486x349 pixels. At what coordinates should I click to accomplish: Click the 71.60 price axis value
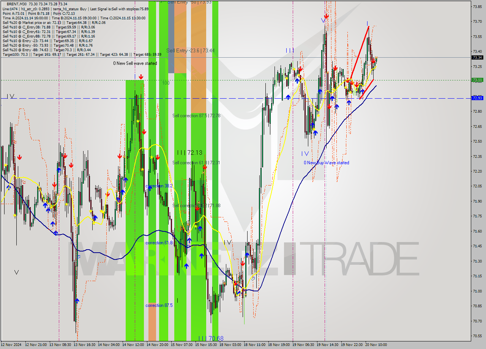477,231
